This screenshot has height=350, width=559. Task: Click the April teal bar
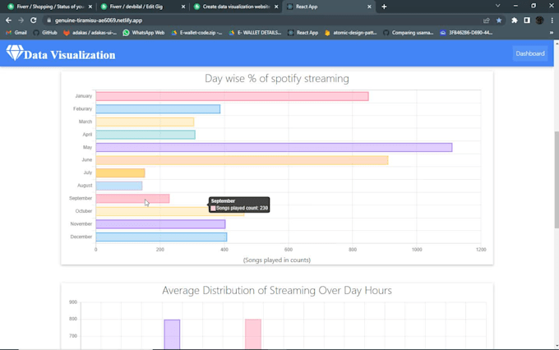pyautogui.click(x=146, y=135)
